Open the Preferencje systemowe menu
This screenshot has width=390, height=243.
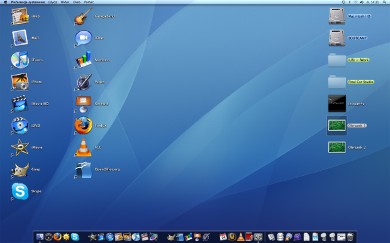coord(28,2)
